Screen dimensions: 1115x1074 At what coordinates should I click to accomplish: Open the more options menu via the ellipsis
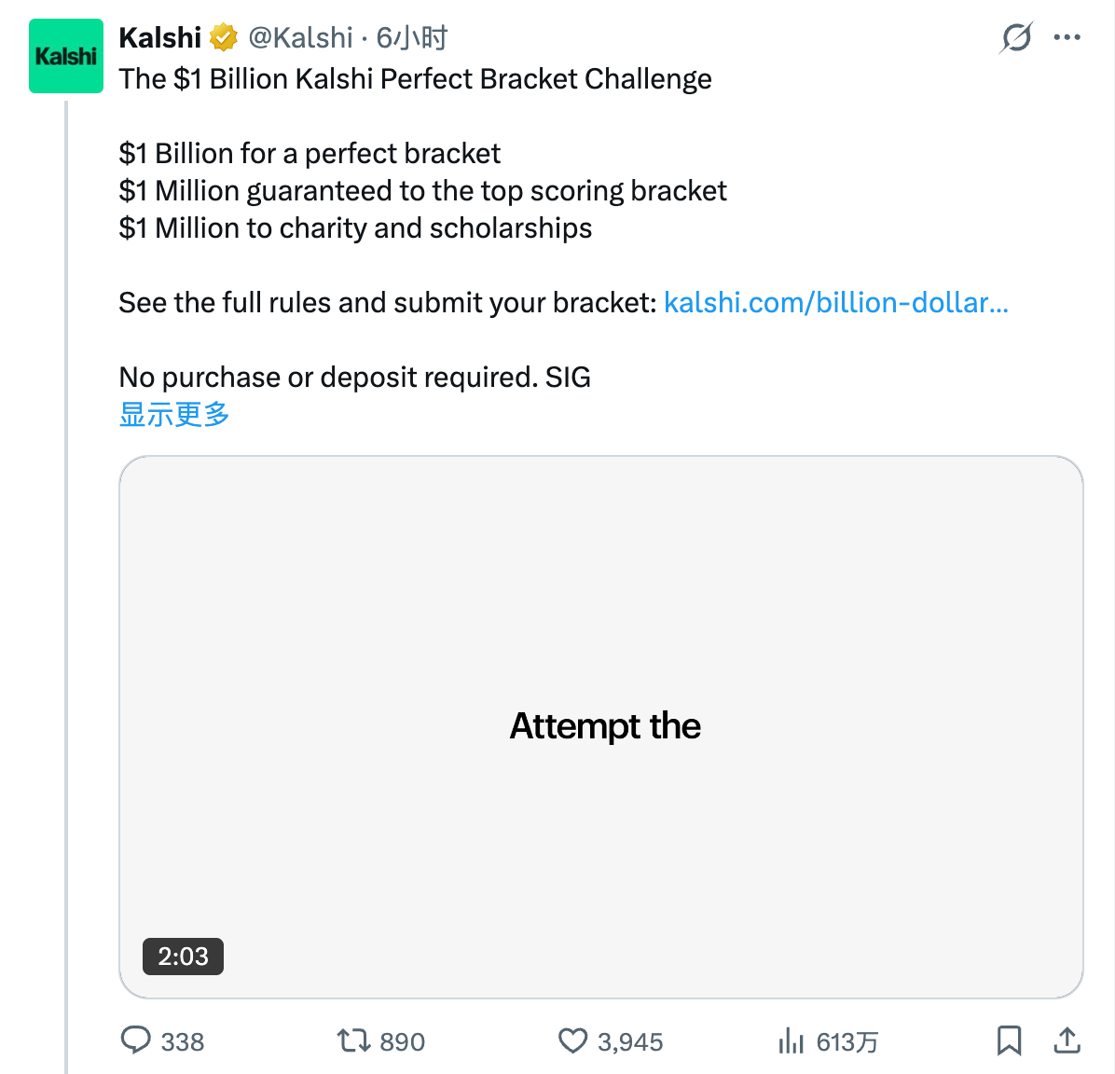pos(1067,37)
